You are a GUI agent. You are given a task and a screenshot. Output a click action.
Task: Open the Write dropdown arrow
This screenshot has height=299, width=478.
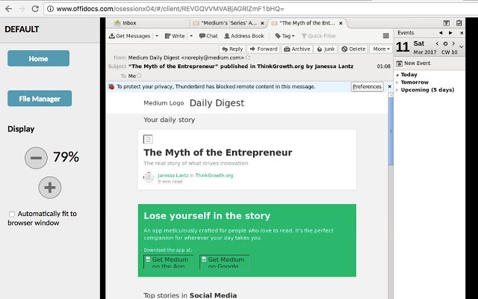tap(191, 36)
